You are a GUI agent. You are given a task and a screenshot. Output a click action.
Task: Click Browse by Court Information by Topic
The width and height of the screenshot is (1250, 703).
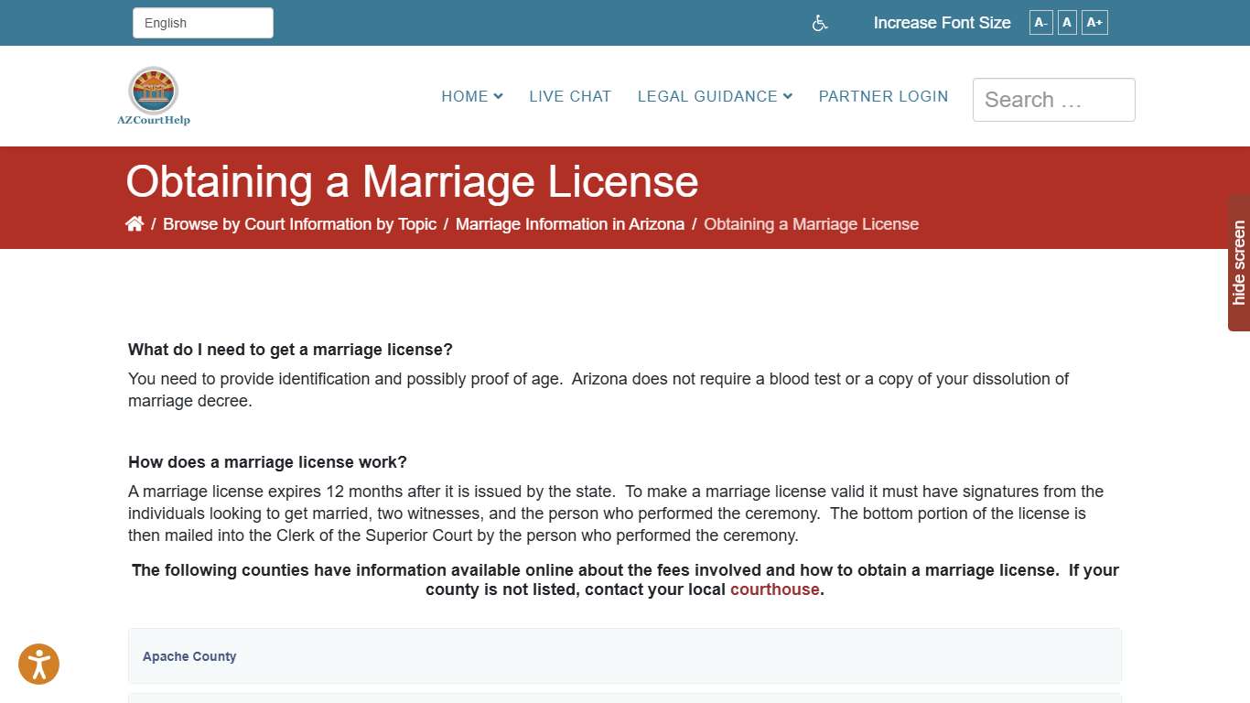coord(299,223)
